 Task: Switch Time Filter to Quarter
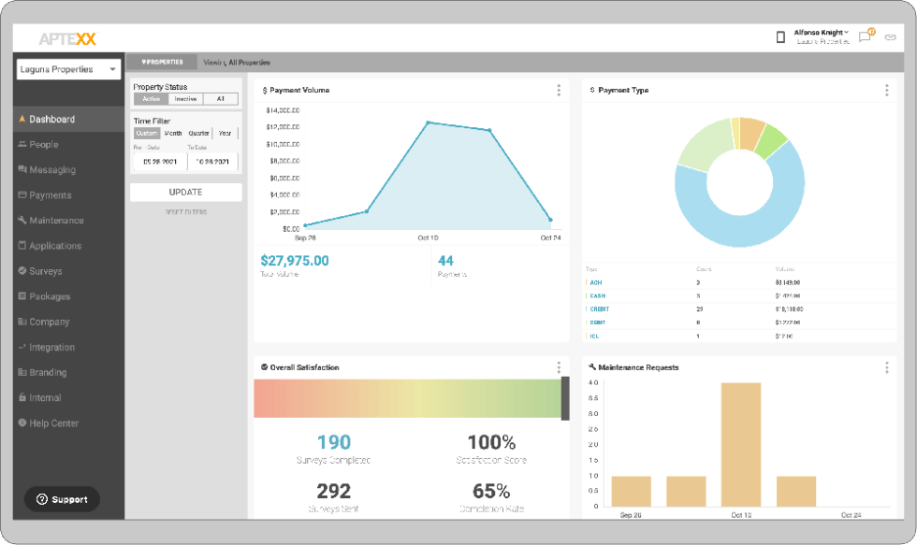[x=199, y=133]
